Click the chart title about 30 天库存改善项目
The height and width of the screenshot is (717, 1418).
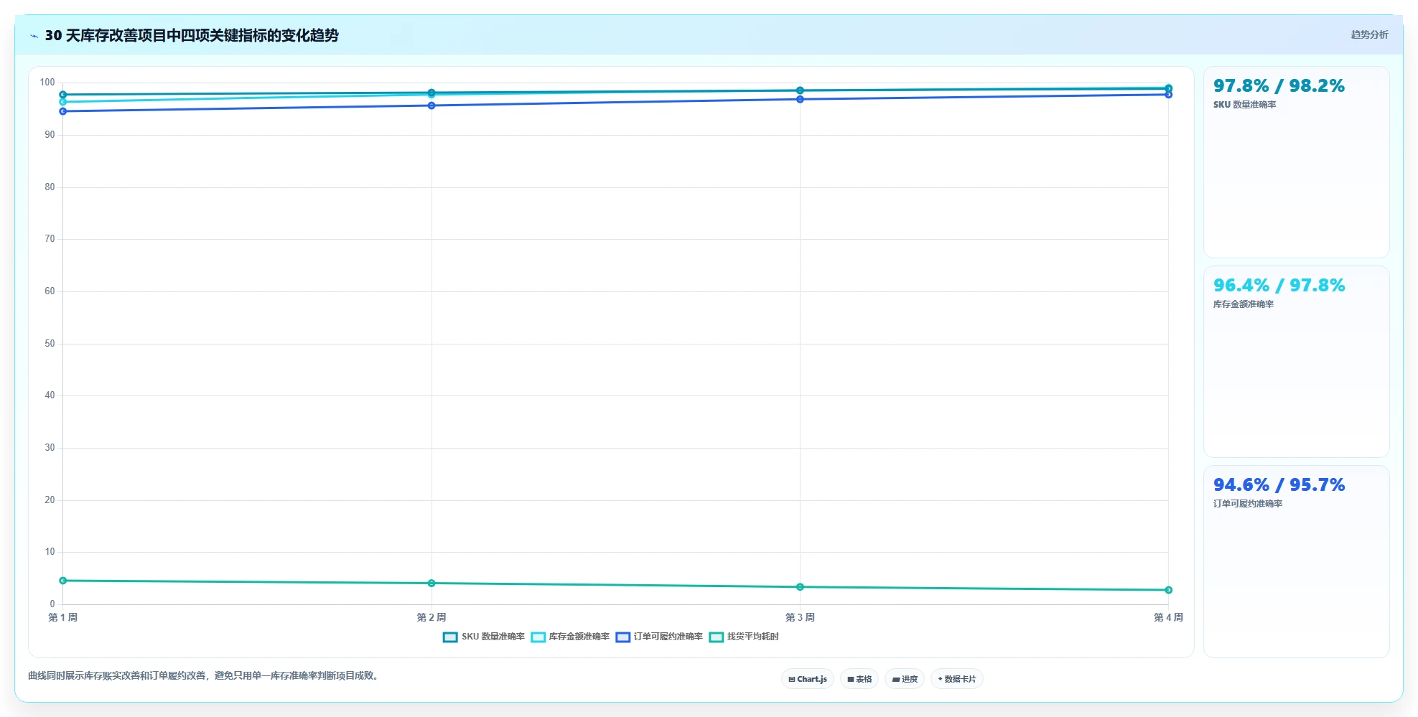192,35
